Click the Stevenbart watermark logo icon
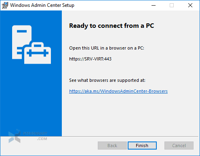This screenshot has width=200, height=156. tap(15, 136)
